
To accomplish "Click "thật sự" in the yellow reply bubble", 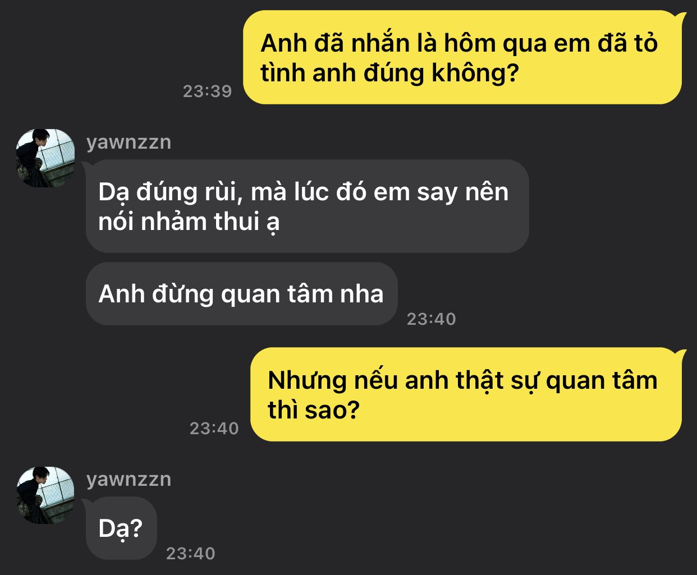I will pos(497,381).
